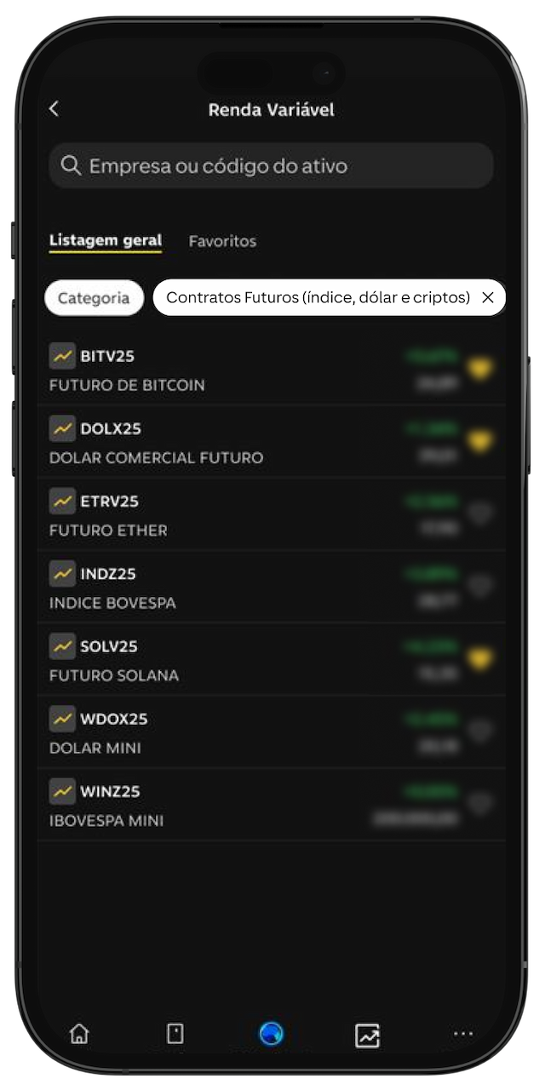This screenshot has height=1090, width=545.
Task: Open the more options ellipsis icon
Action: (463, 1034)
